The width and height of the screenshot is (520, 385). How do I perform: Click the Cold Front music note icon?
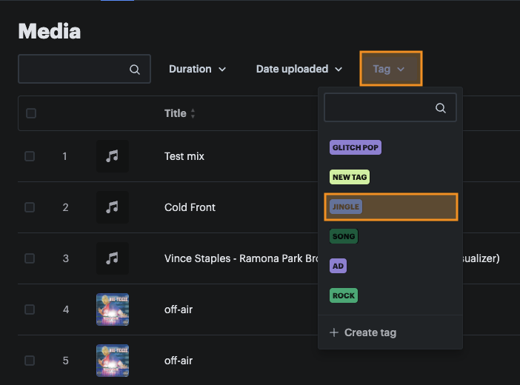113,207
